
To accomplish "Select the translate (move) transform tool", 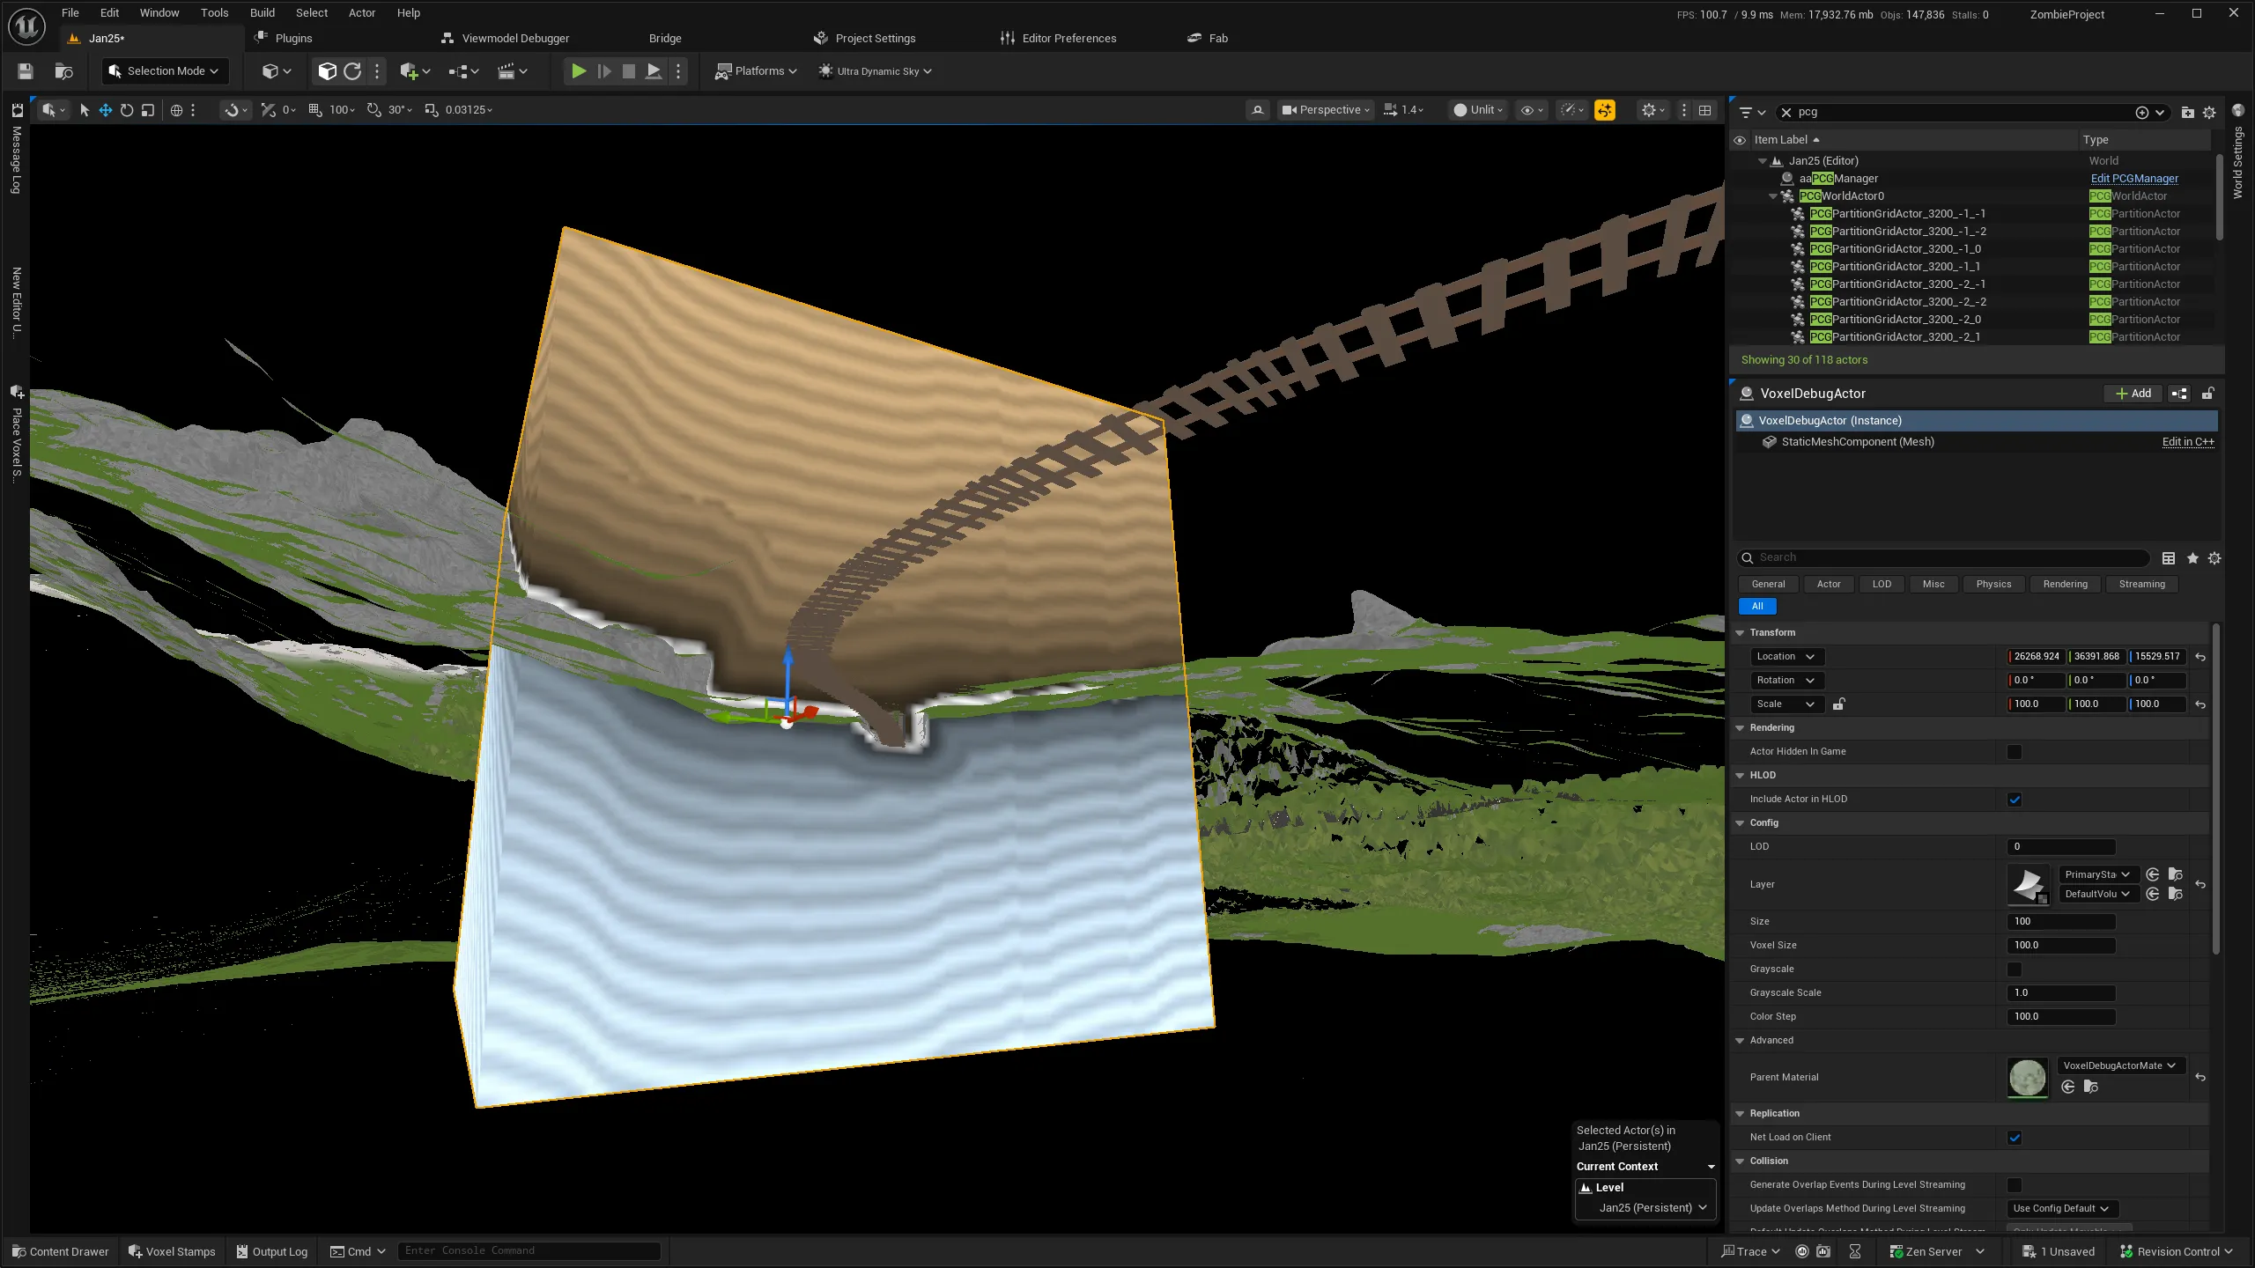I will tap(105, 110).
